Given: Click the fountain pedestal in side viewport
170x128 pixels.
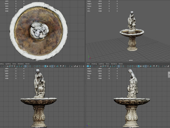Looking at the screenshot, I should tap(131, 116).
